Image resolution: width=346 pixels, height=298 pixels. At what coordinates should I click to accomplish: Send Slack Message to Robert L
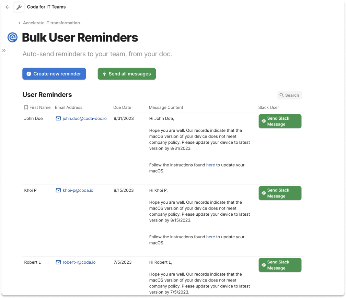coord(280,265)
